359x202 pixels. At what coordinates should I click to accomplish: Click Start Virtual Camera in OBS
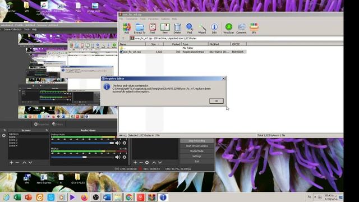click(x=197, y=146)
